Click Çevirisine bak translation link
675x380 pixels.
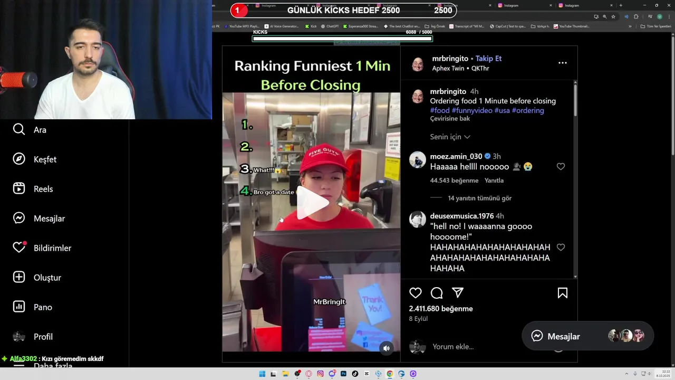point(450,119)
